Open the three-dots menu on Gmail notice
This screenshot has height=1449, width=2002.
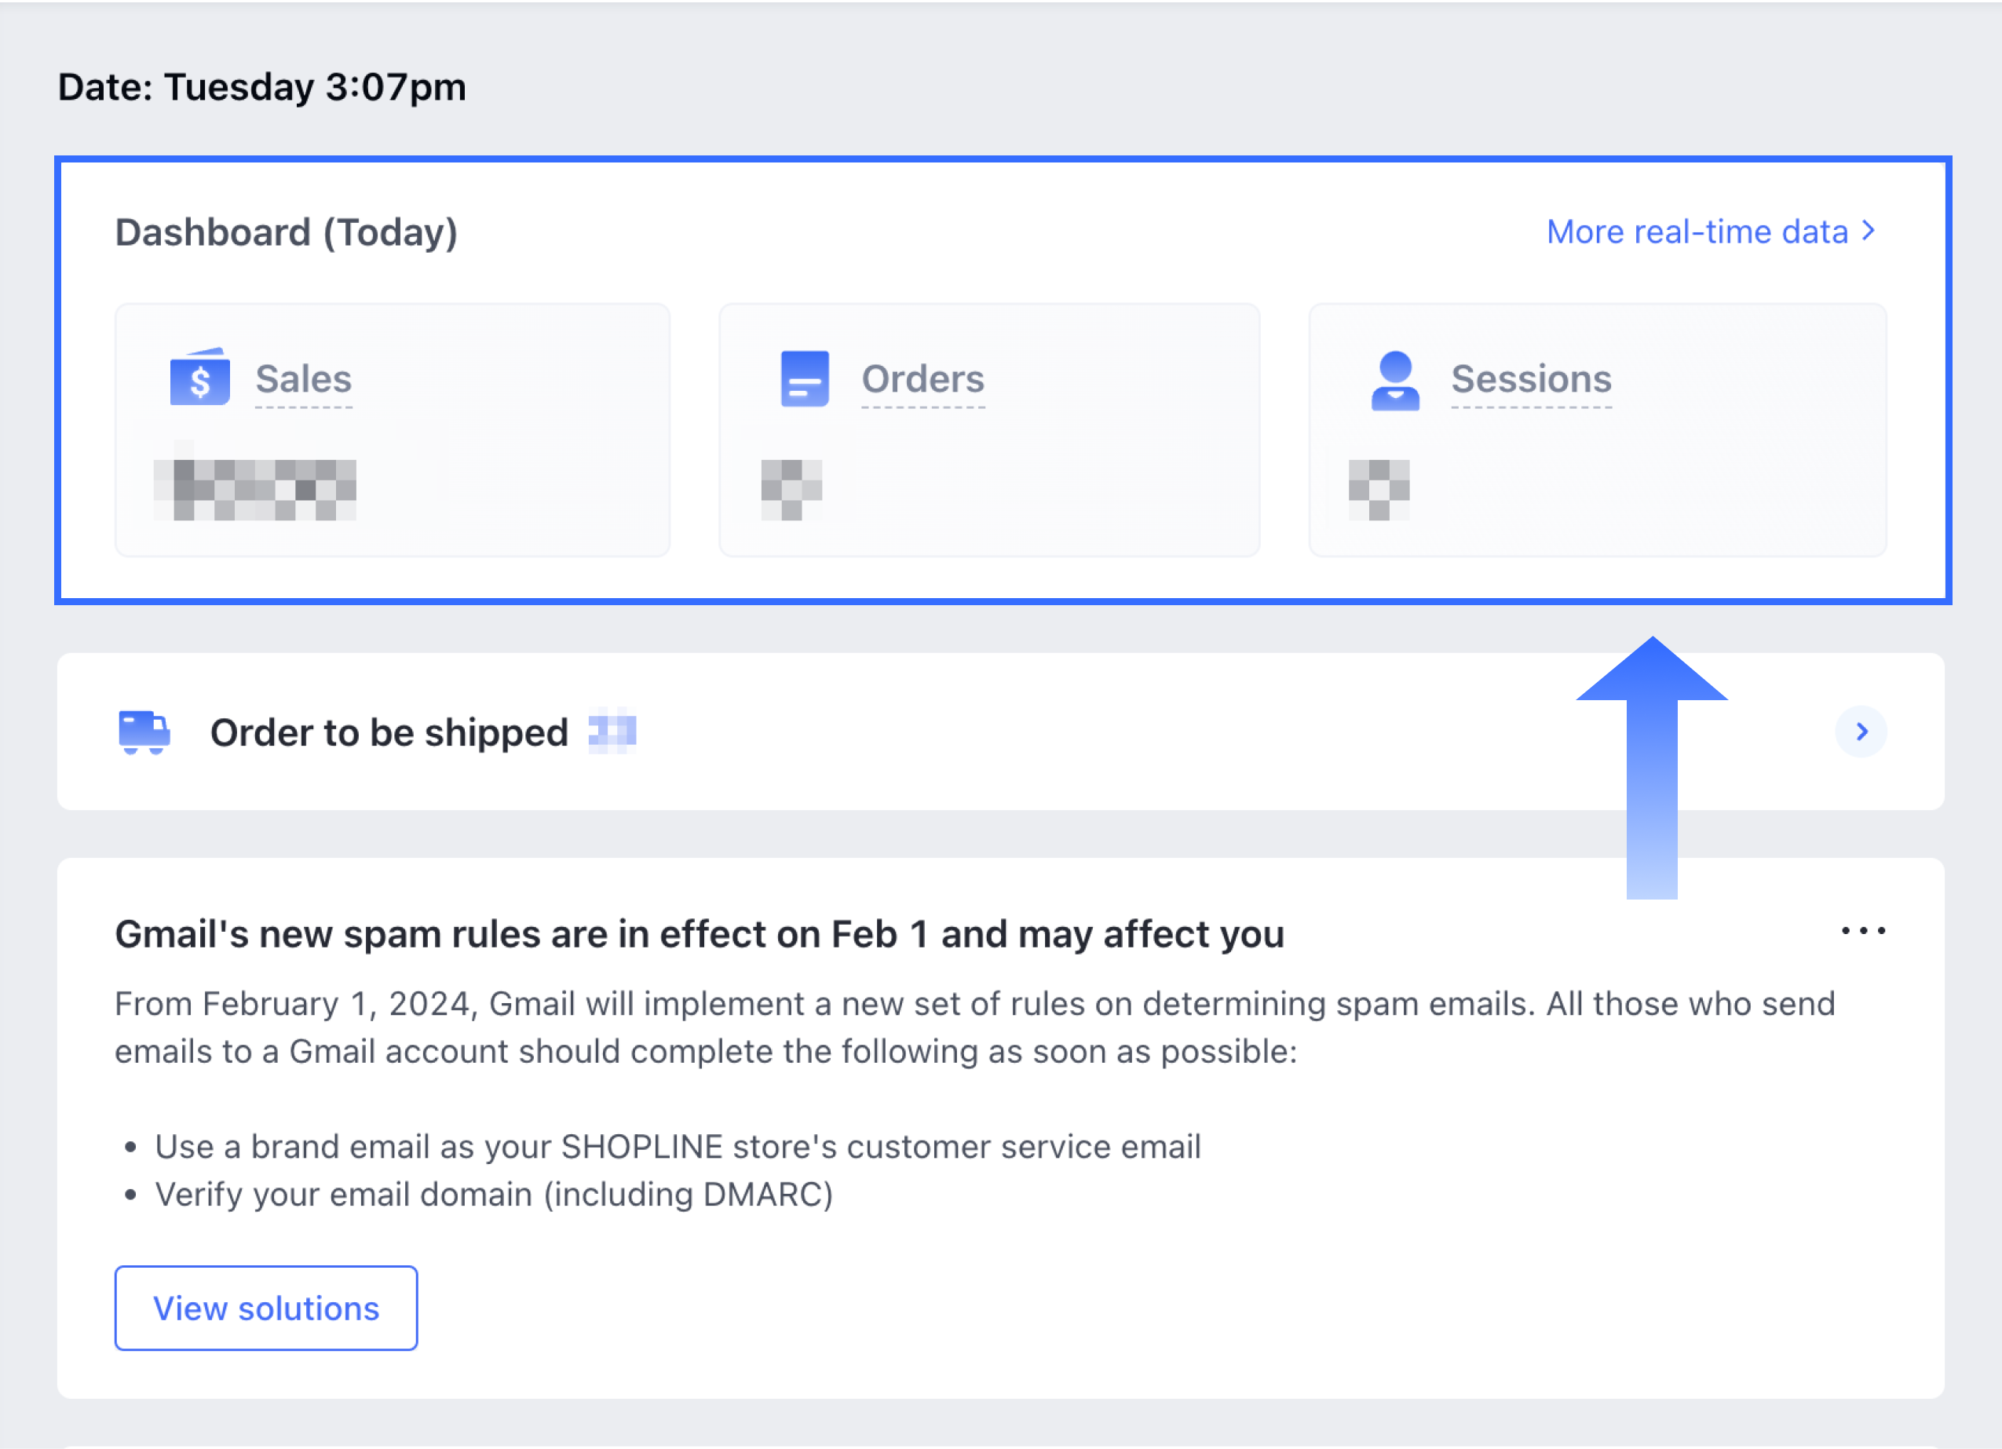(1862, 931)
